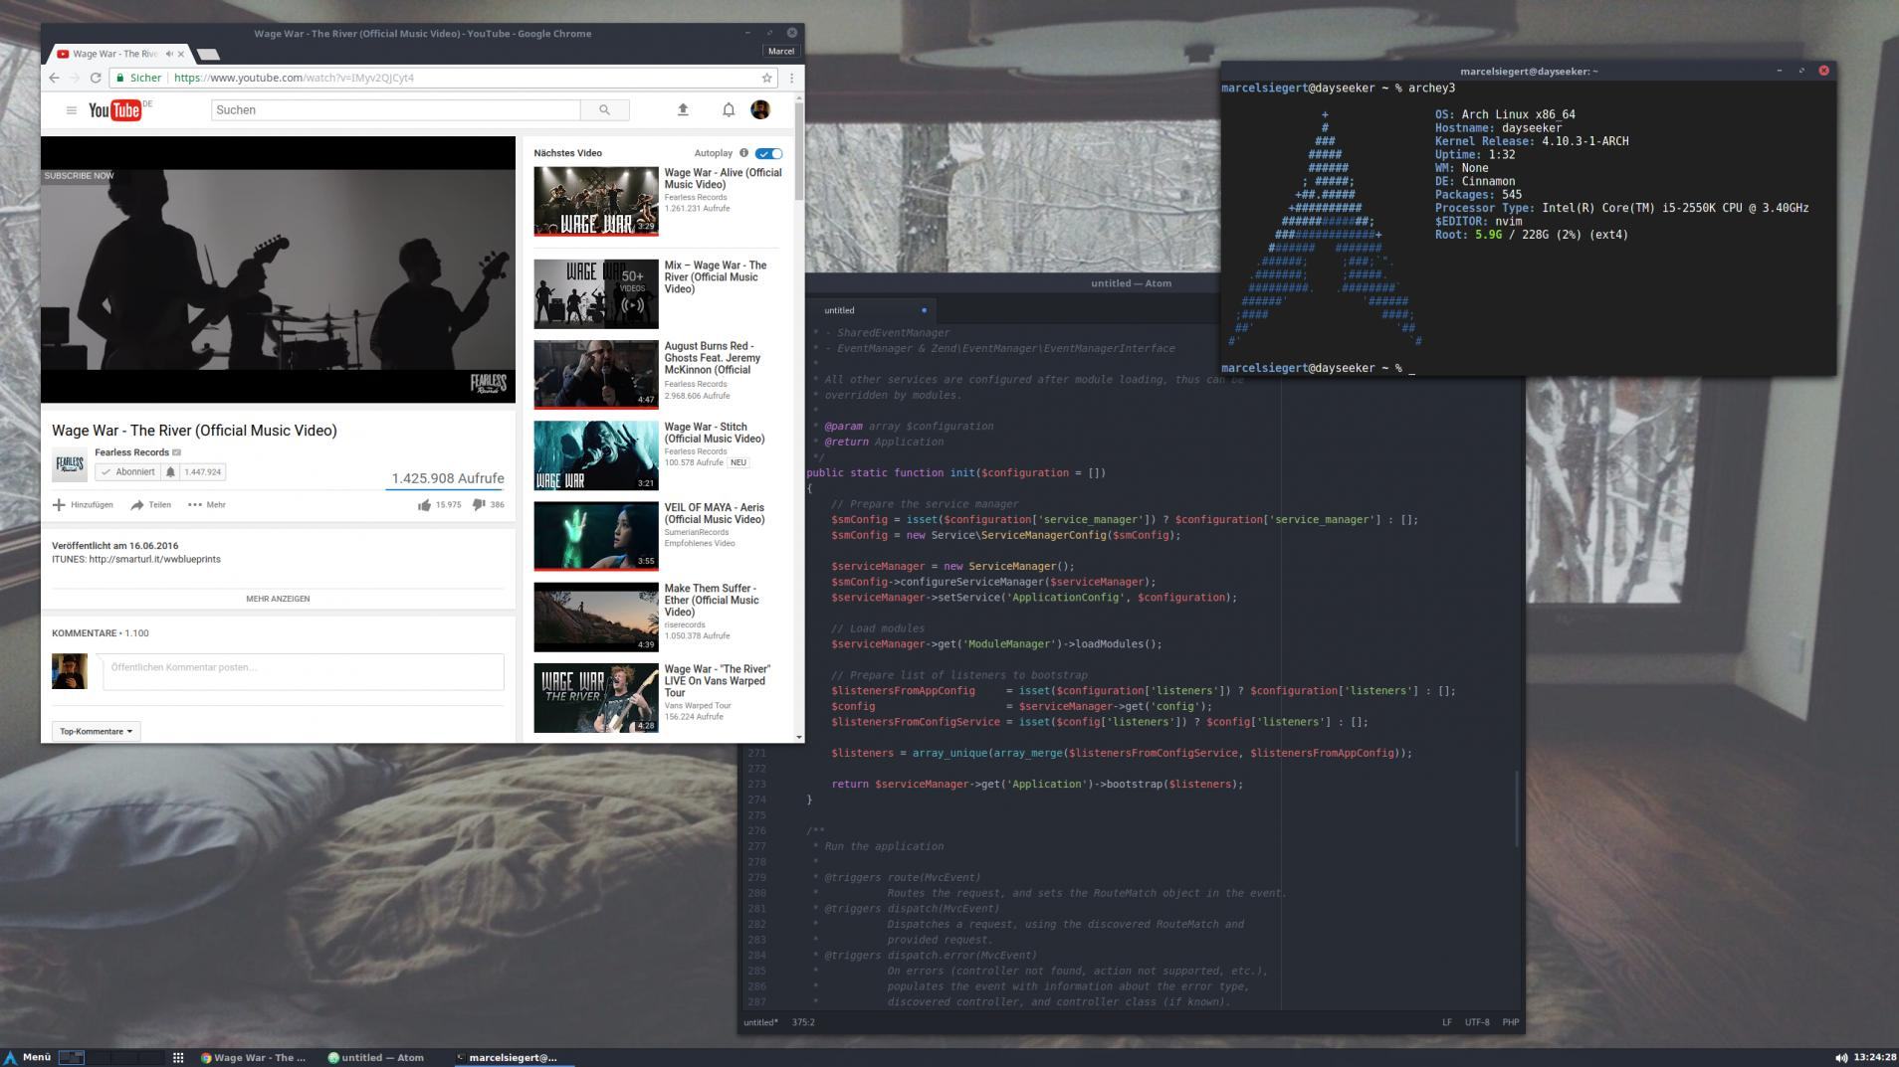Click the system clock showing 13:24:28

[1875, 1058]
